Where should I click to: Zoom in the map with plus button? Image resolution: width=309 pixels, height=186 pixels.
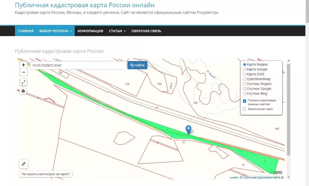24,65
